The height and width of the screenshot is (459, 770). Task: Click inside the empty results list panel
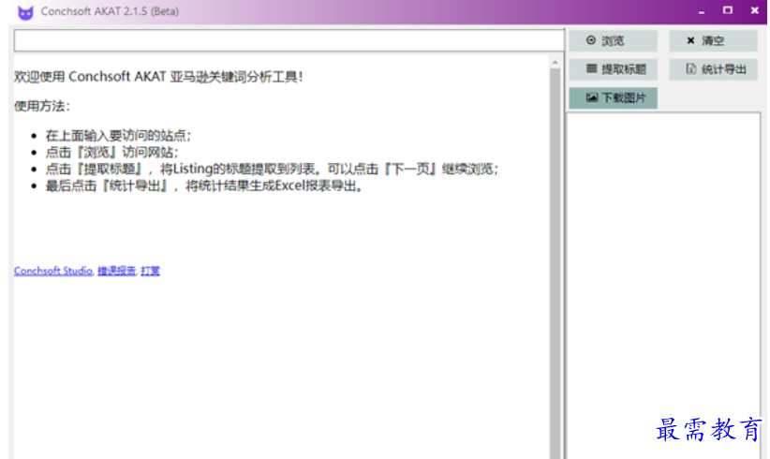coord(663,285)
